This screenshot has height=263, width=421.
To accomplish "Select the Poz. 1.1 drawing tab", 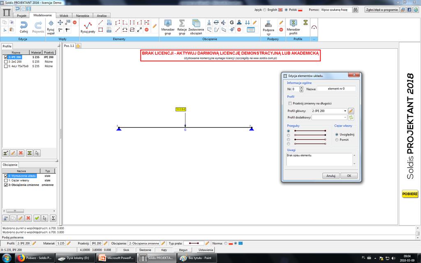I will pyautogui.click(x=69, y=46).
